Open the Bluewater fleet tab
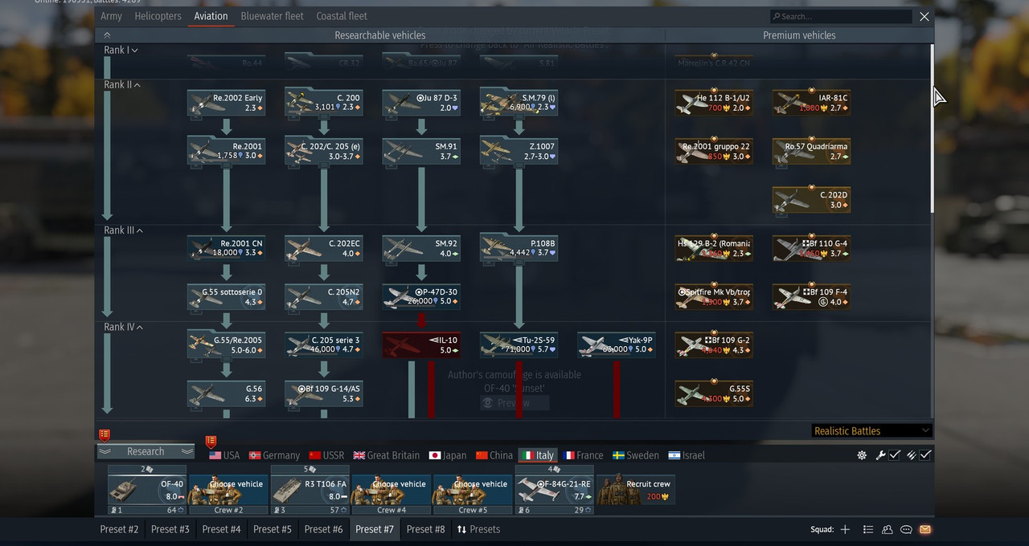 (272, 16)
